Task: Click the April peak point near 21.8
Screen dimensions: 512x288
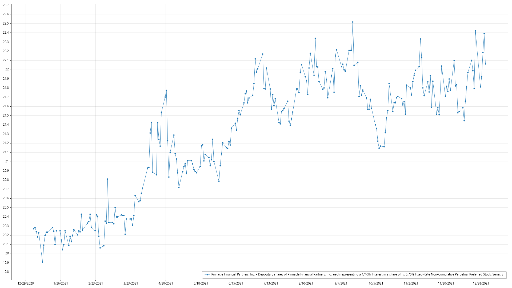Action: 166,90
